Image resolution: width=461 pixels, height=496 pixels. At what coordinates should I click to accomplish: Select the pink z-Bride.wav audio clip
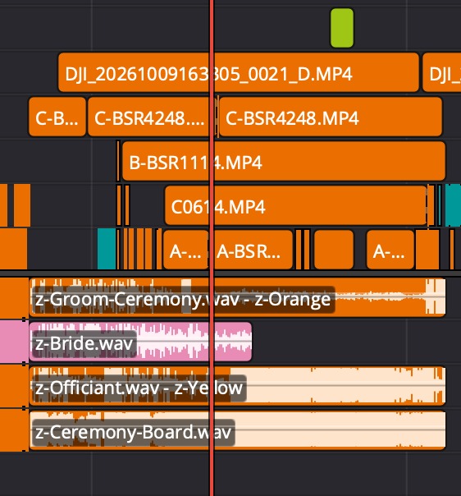[140, 342]
